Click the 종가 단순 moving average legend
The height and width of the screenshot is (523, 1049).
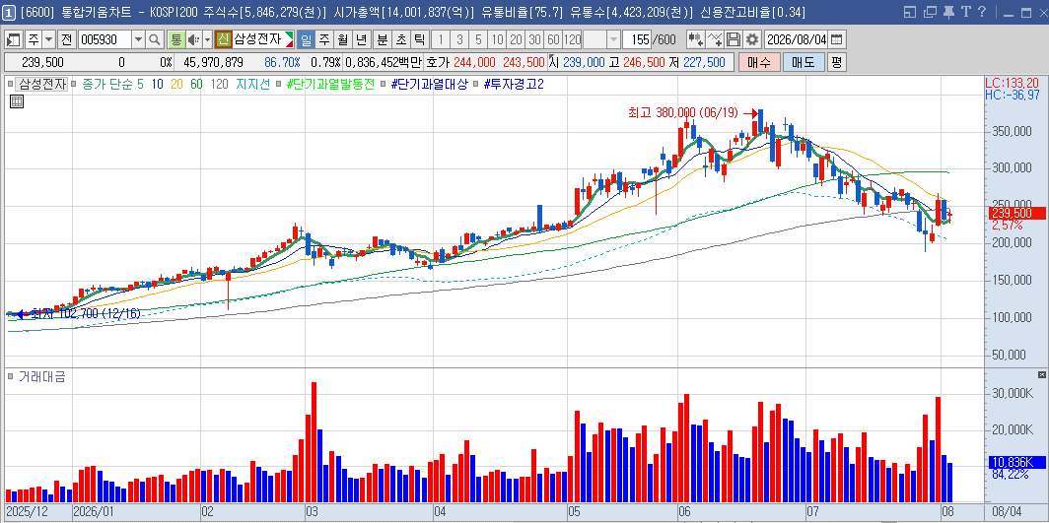point(106,85)
